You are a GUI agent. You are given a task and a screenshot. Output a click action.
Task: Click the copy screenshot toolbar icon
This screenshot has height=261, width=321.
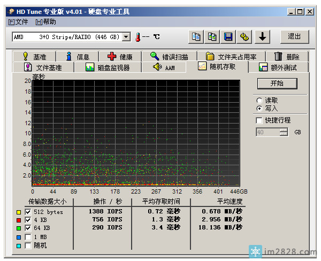point(212,37)
